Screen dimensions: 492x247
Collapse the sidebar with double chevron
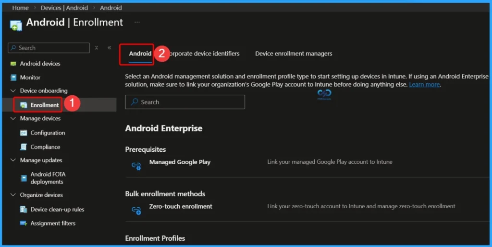109,48
